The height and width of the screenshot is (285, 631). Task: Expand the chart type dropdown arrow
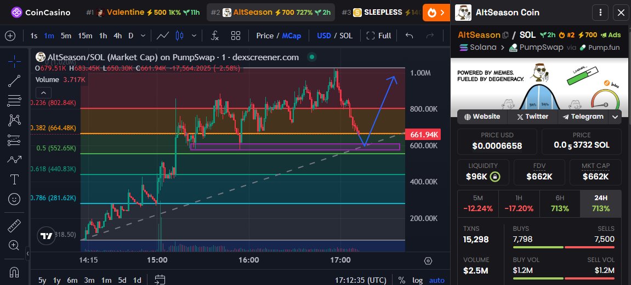[194, 36]
